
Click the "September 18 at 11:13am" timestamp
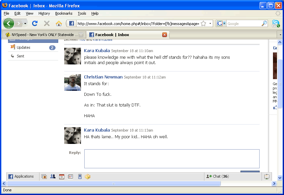pos(132,130)
